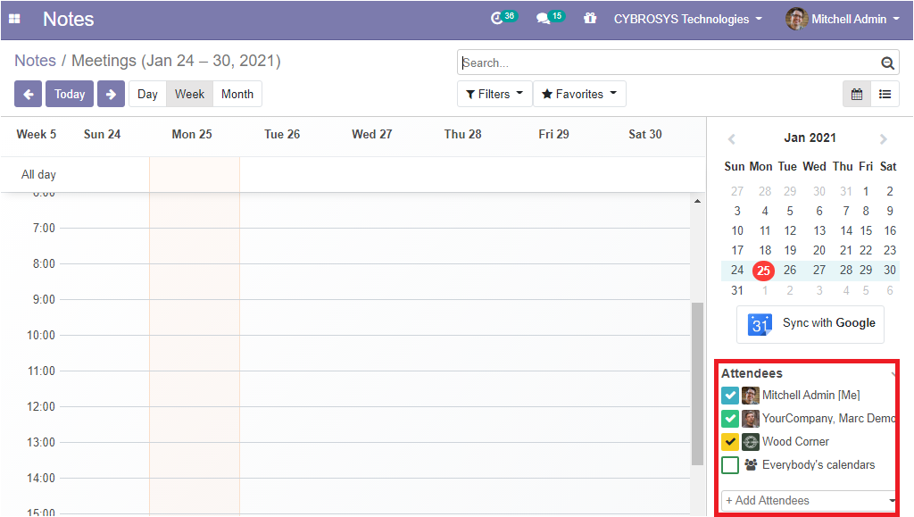Switch to Month view
Screen dimensions: 914x517
[237, 94]
